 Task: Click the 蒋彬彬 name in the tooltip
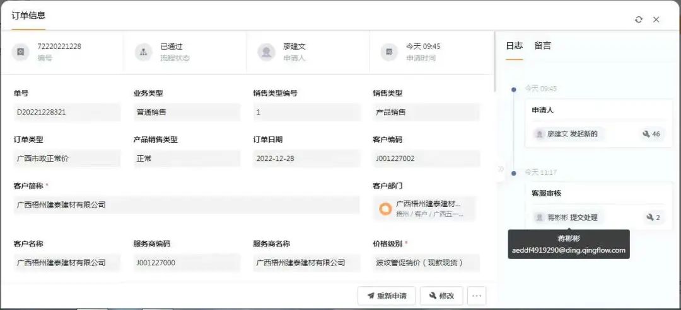coord(569,238)
